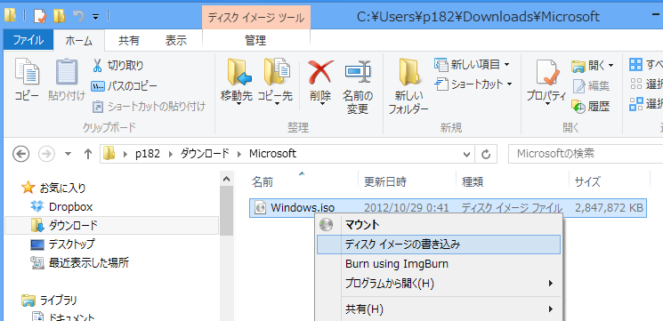663x321 pixels.
Task: Open the File (ファイル) tab
Action: (x=28, y=41)
